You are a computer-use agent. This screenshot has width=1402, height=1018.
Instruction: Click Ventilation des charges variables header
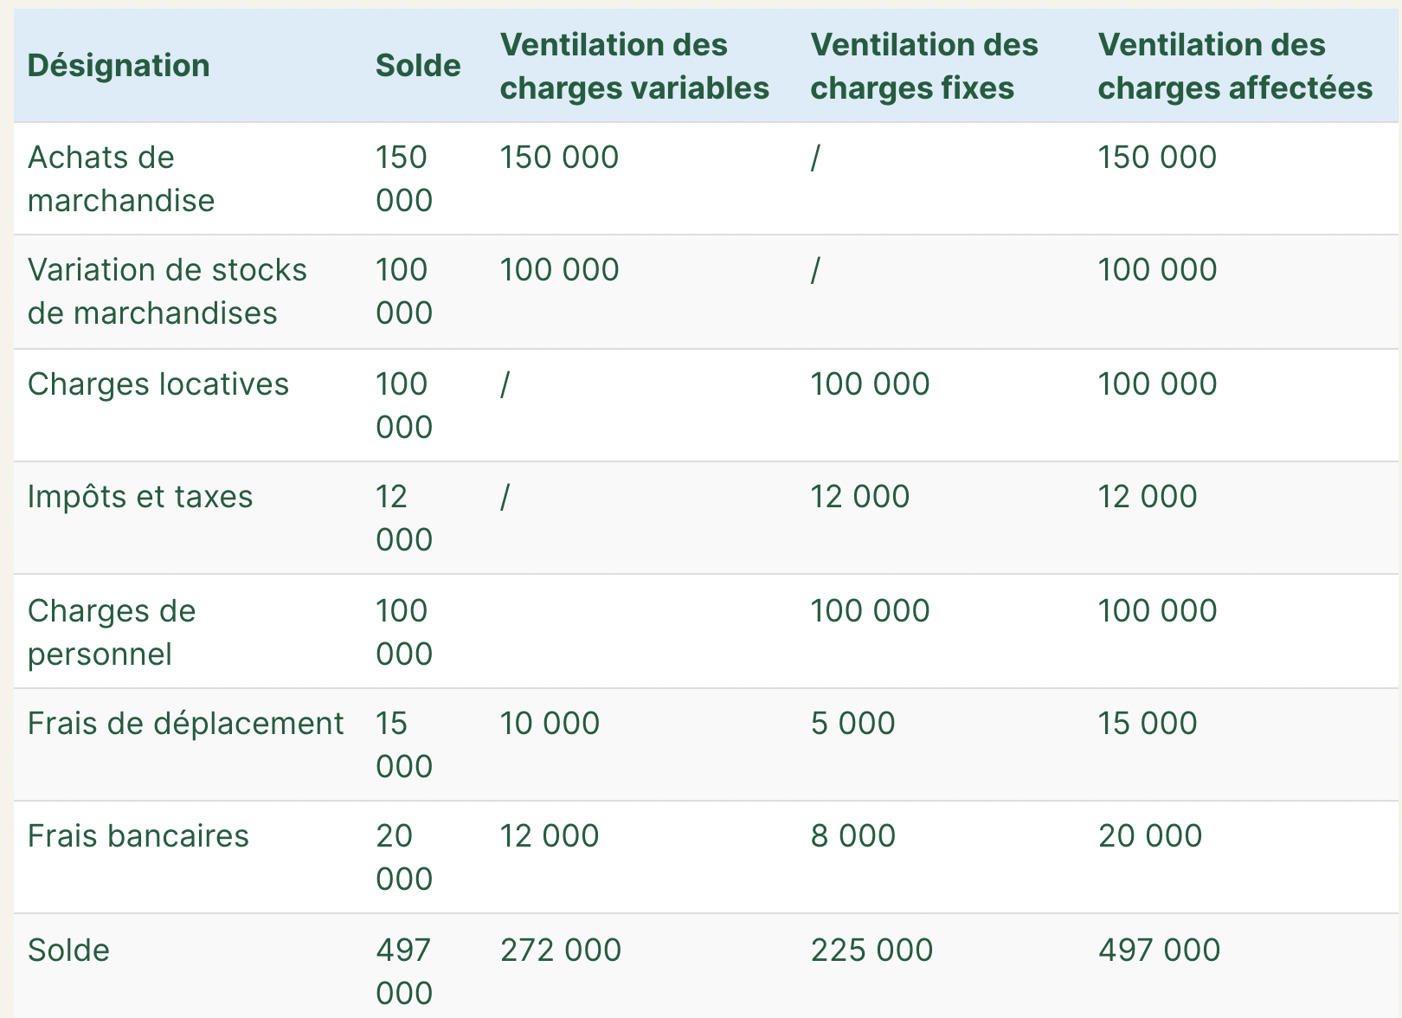coord(634,66)
